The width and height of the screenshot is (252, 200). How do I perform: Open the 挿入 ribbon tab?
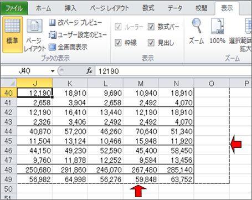tap(70, 8)
